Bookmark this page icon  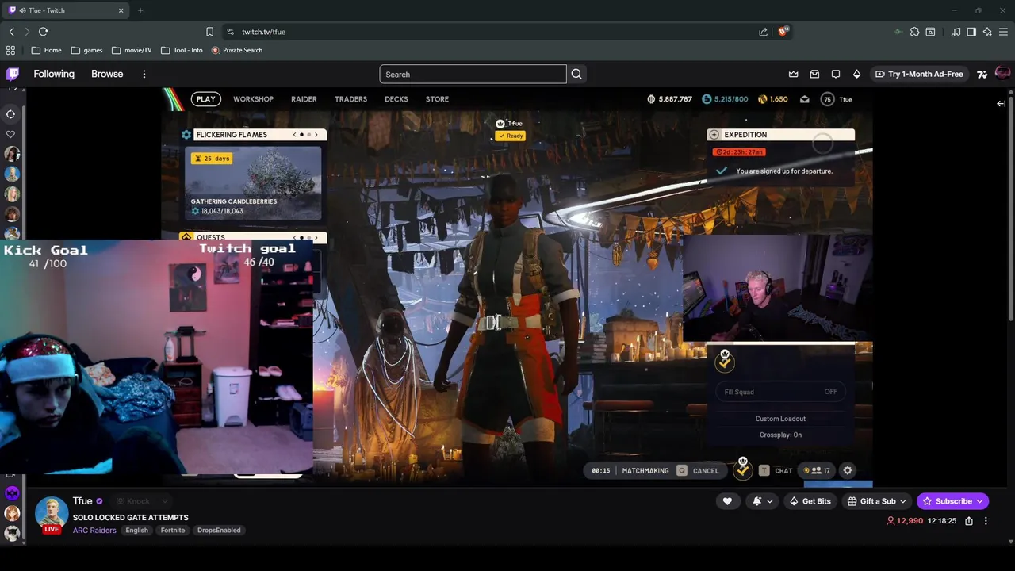(209, 32)
